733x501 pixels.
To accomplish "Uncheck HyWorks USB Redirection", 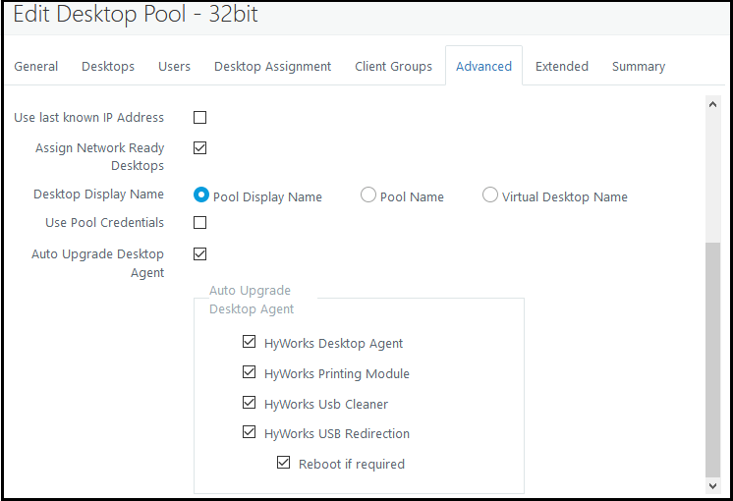I will 249,433.
